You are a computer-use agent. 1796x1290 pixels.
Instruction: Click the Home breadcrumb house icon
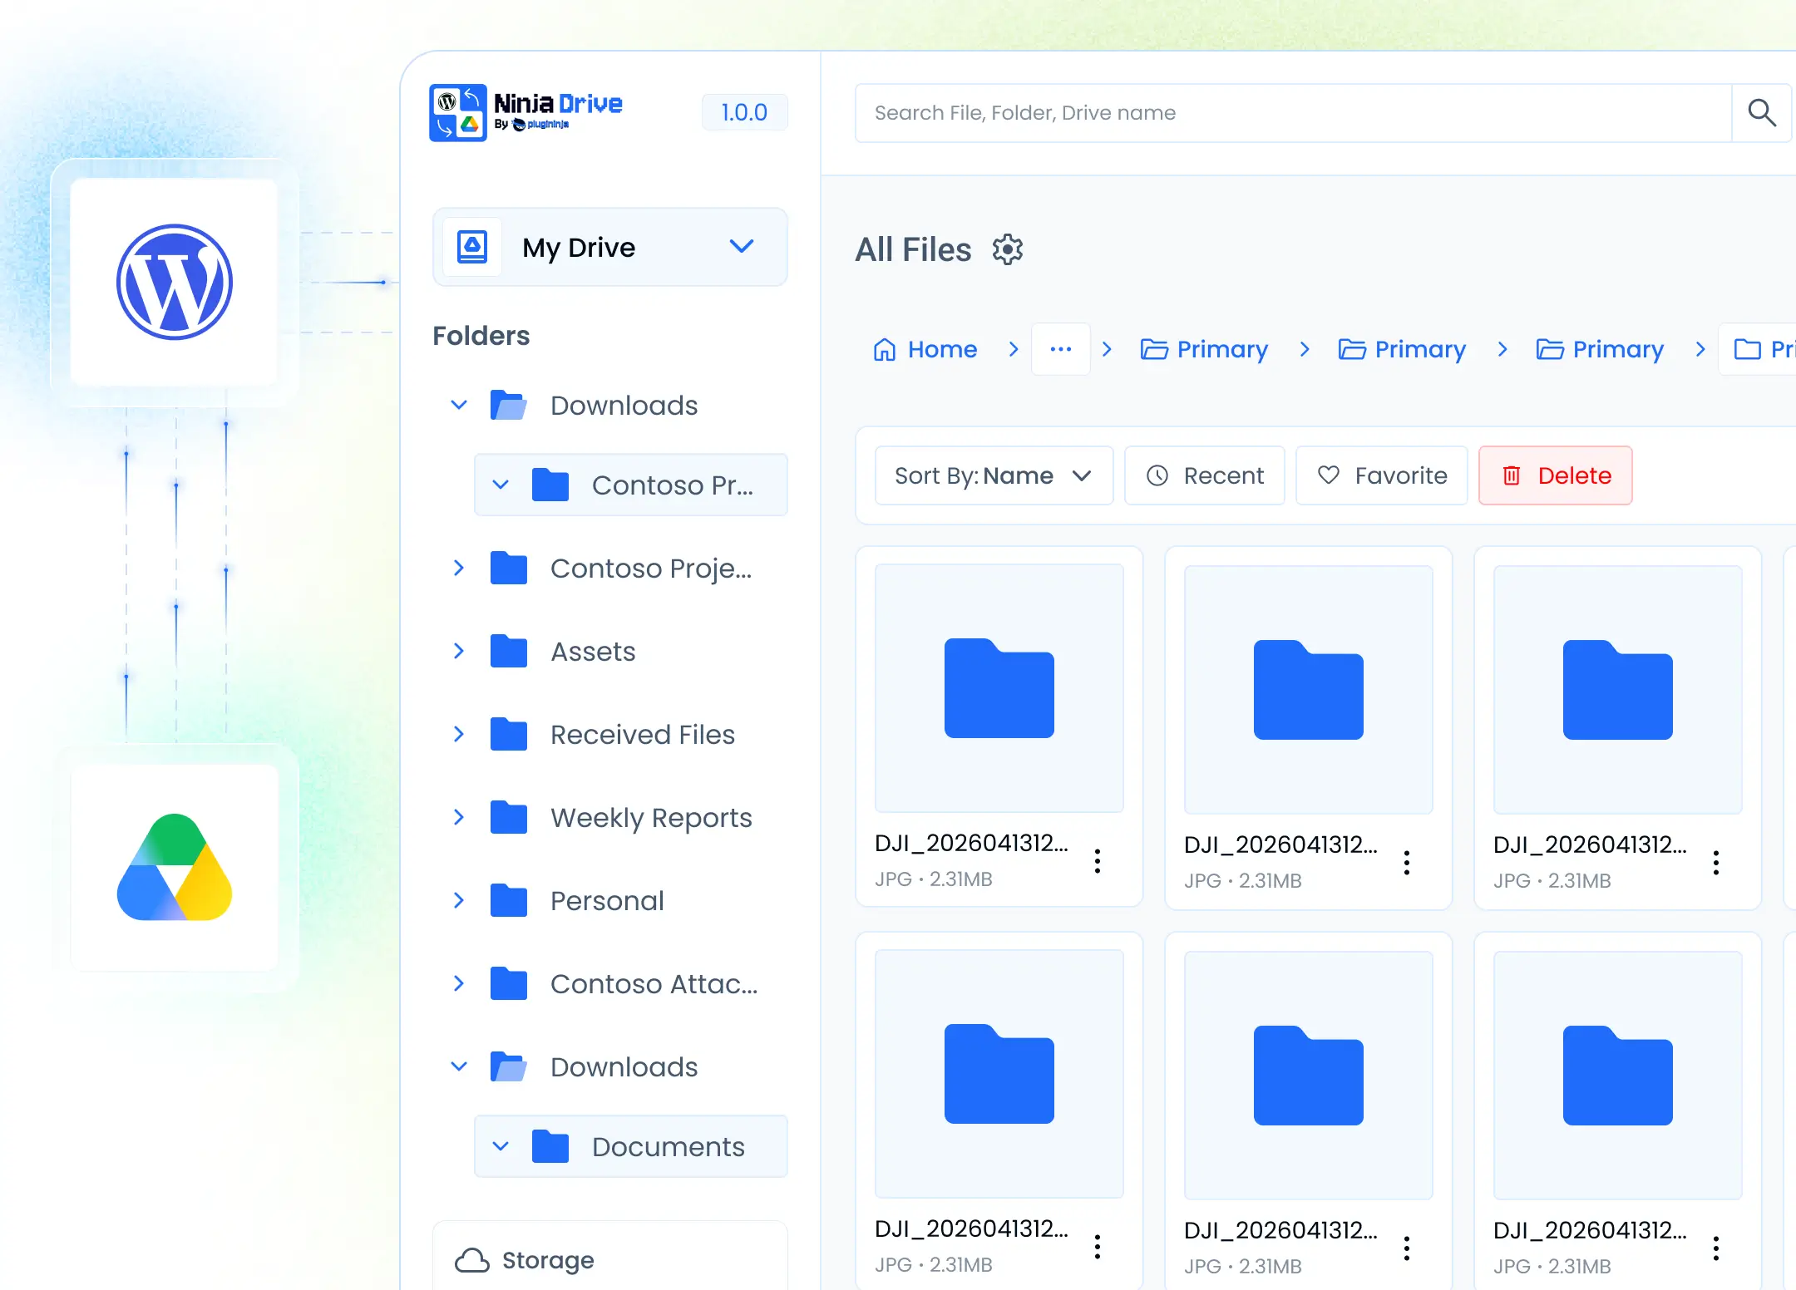(885, 349)
